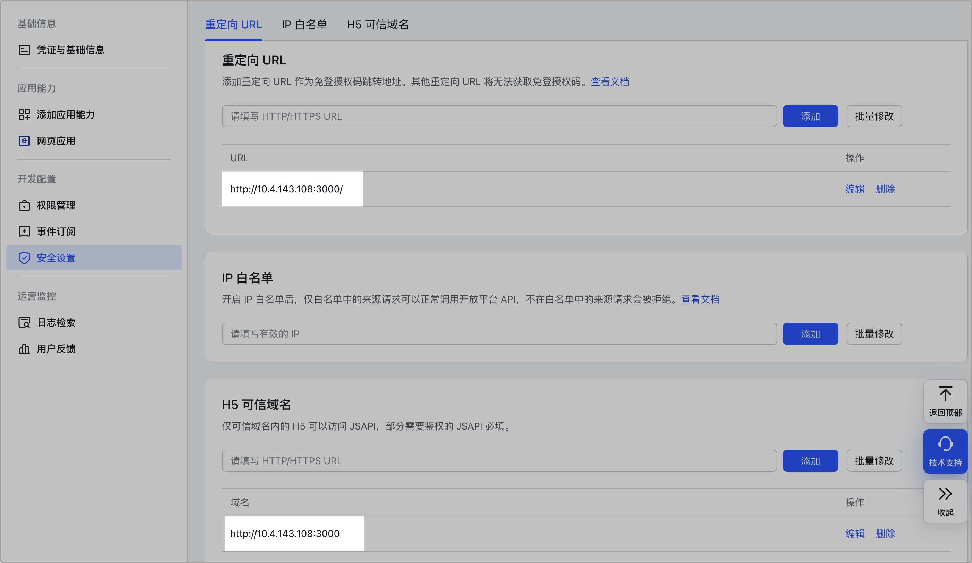Click the return-to-top arrow button
Image resolution: width=972 pixels, height=563 pixels.
tap(945, 401)
